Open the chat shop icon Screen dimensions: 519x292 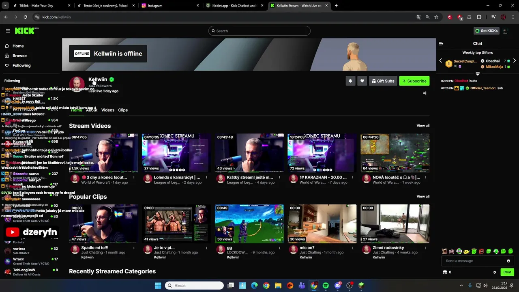pyautogui.click(x=445, y=272)
